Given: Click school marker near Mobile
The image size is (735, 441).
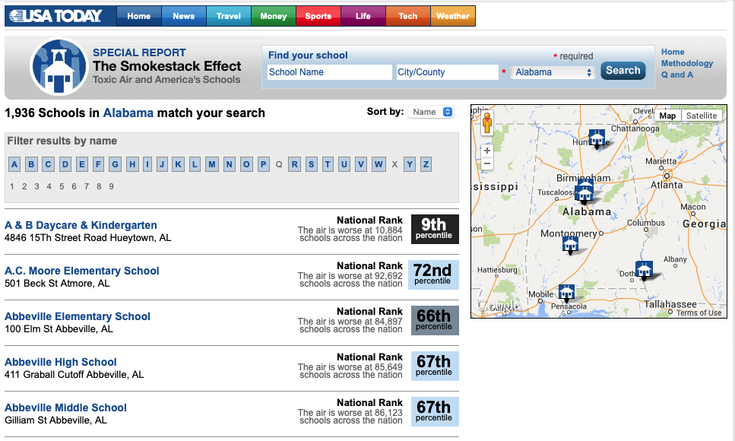Looking at the screenshot, I should tap(567, 293).
